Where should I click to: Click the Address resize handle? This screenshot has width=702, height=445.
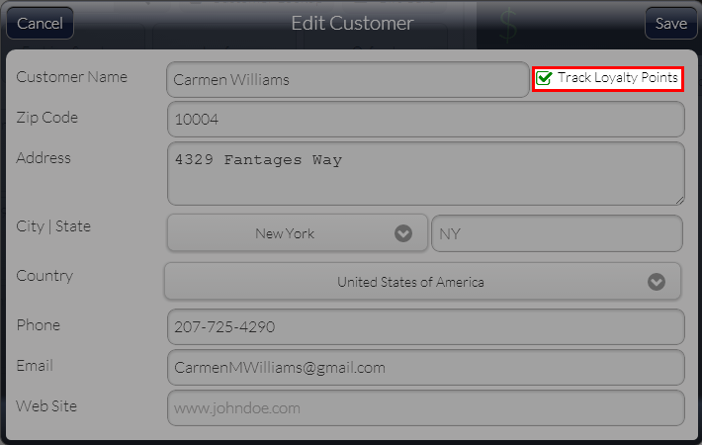679,201
